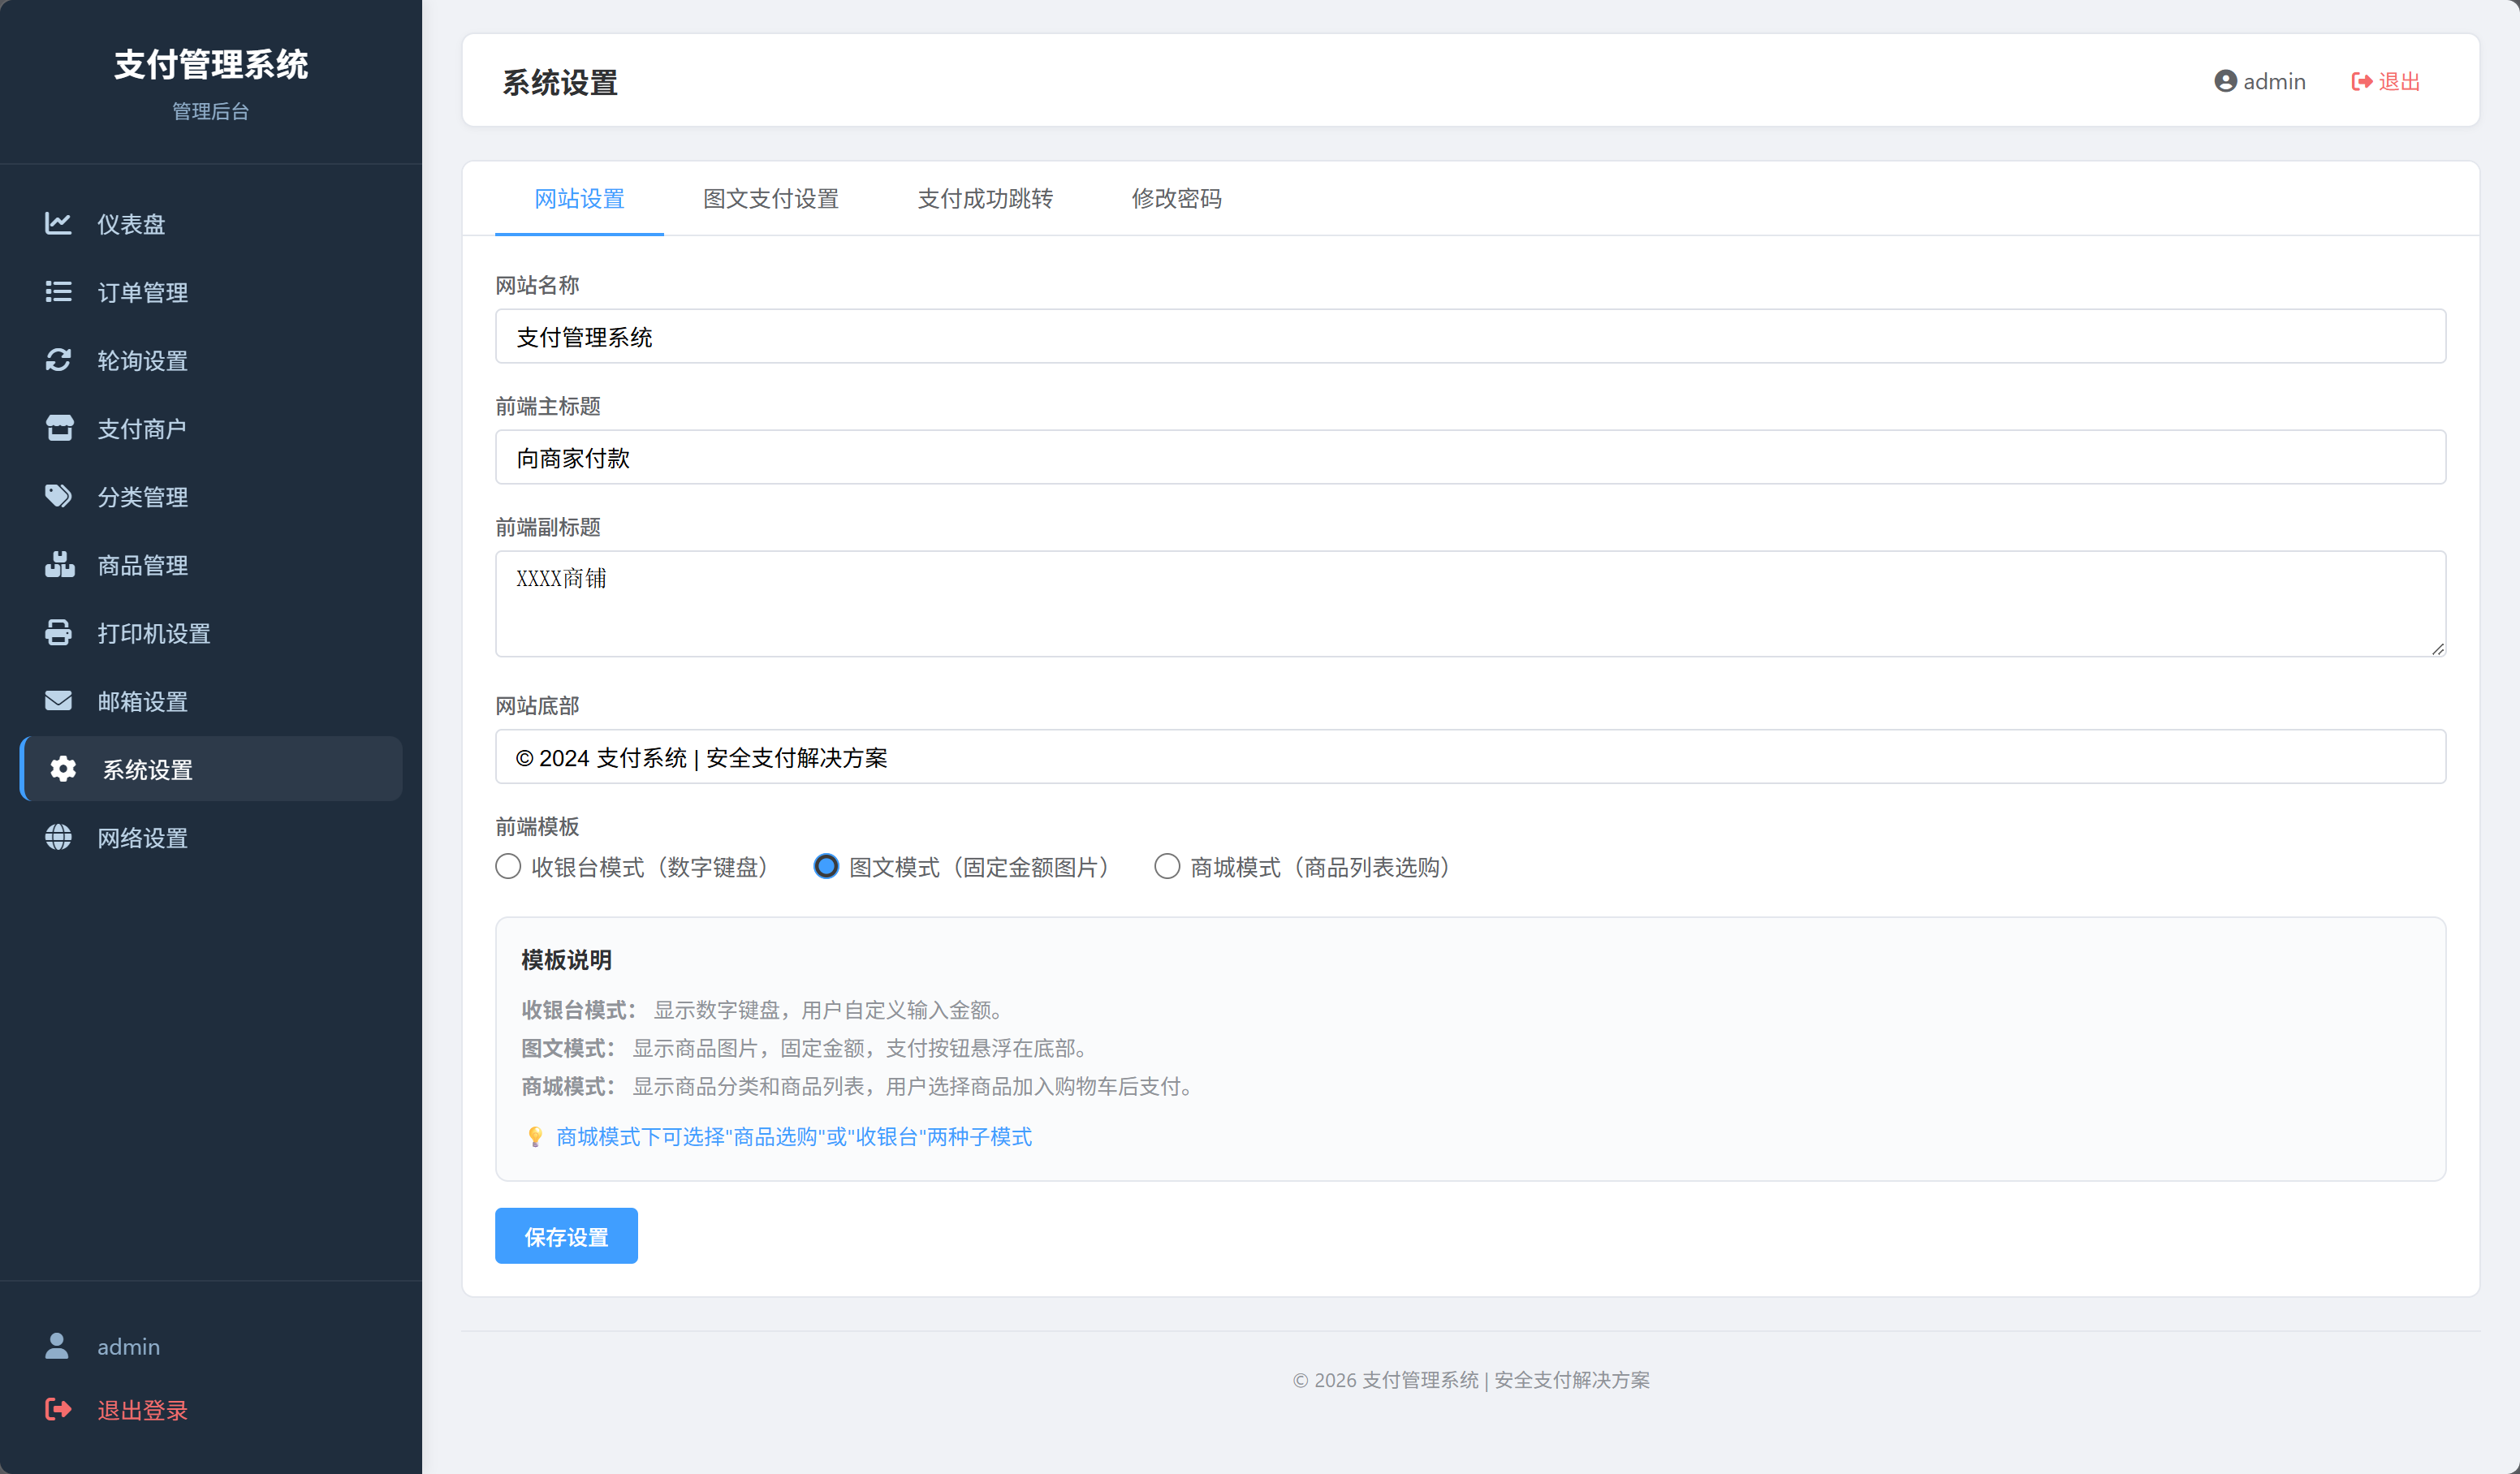Switch to the 修改密码 tab
This screenshot has height=1474, width=2520.
pyautogui.click(x=1176, y=198)
